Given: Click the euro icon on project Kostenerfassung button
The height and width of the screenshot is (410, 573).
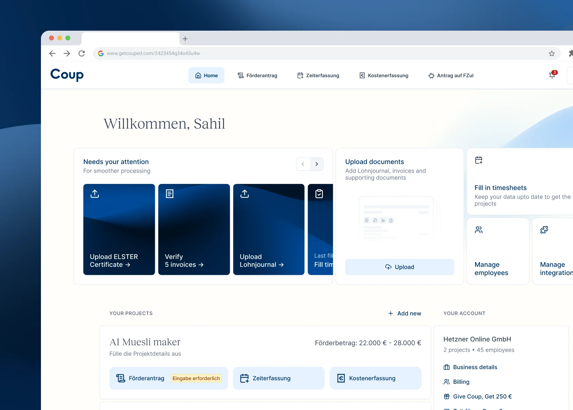Looking at the screenshot, I should click(341, 378).
